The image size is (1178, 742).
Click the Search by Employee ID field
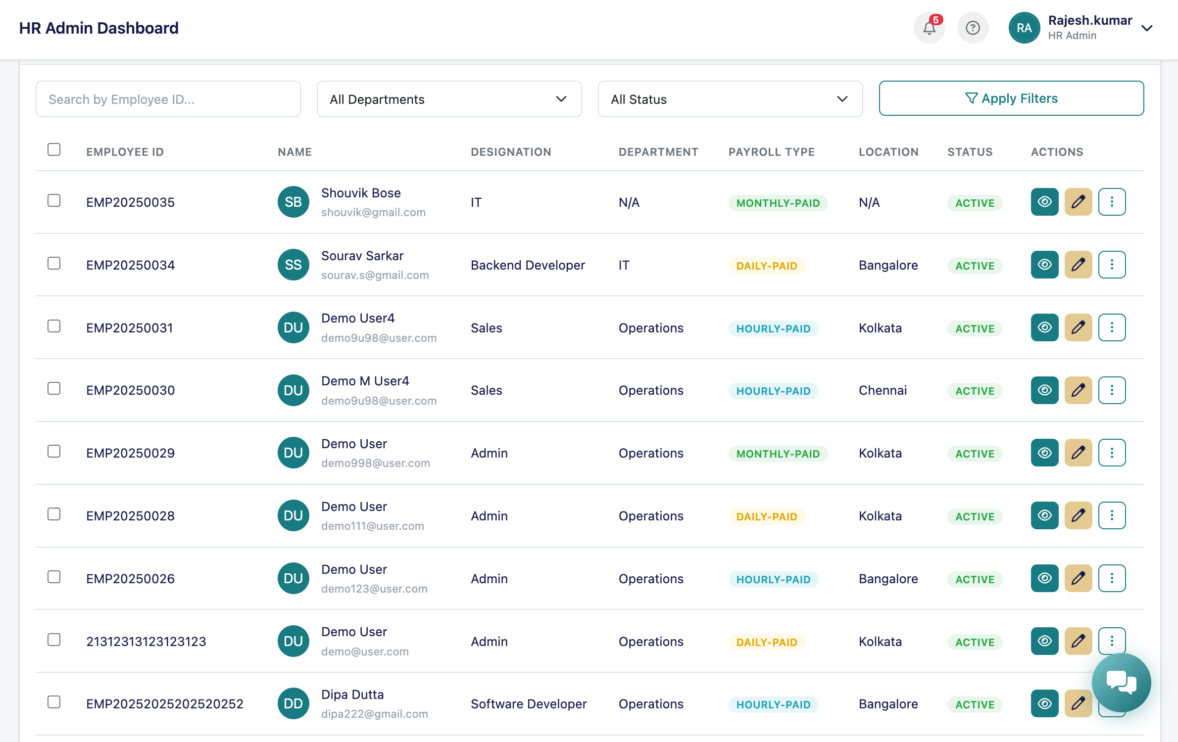(x=168, y=99)
